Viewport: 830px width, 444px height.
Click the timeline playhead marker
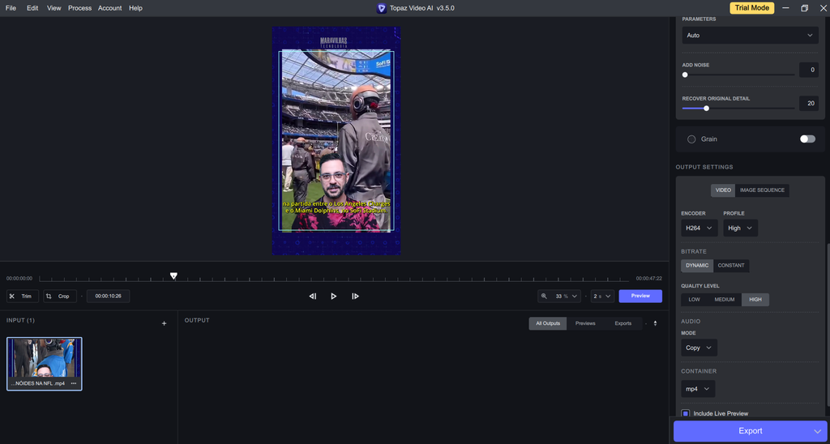(173, 275)
